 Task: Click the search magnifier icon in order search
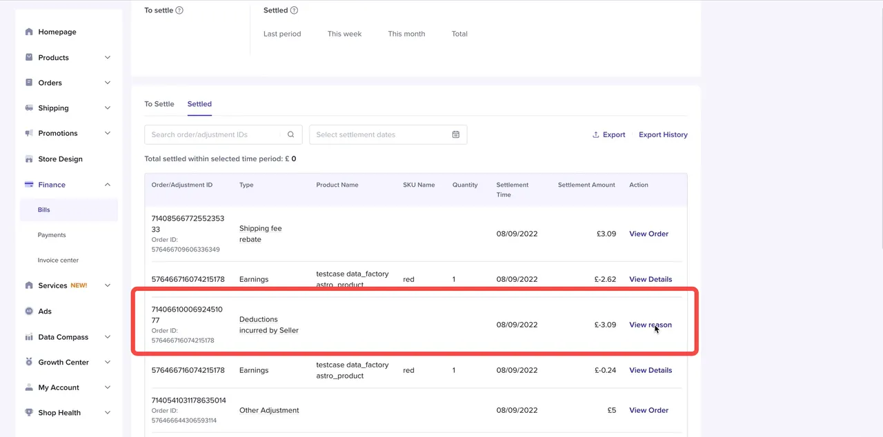pyautogui.click(x=291, y=134)
